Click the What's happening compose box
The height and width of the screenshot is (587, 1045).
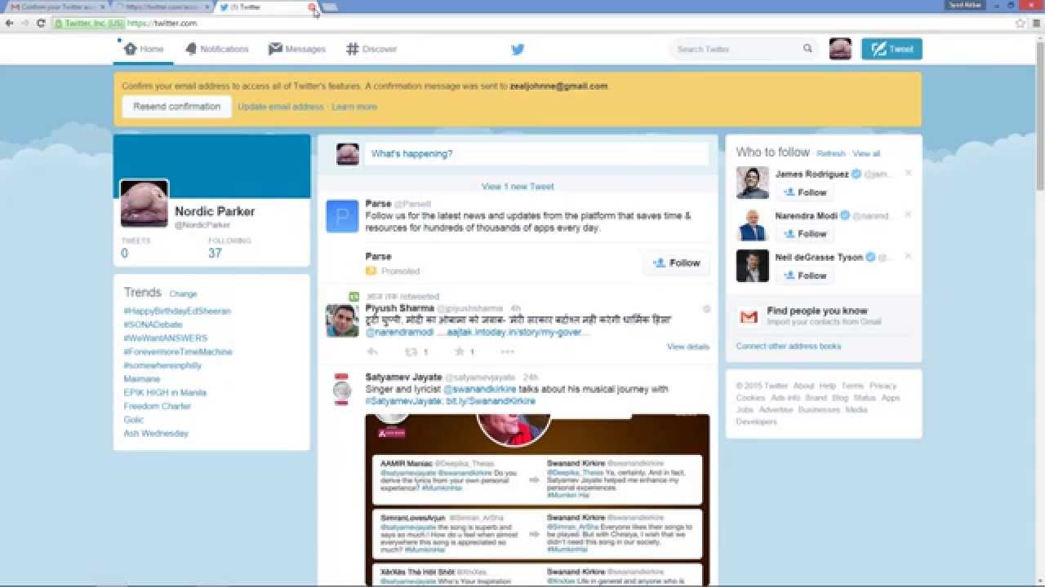(x=536, y=154)
